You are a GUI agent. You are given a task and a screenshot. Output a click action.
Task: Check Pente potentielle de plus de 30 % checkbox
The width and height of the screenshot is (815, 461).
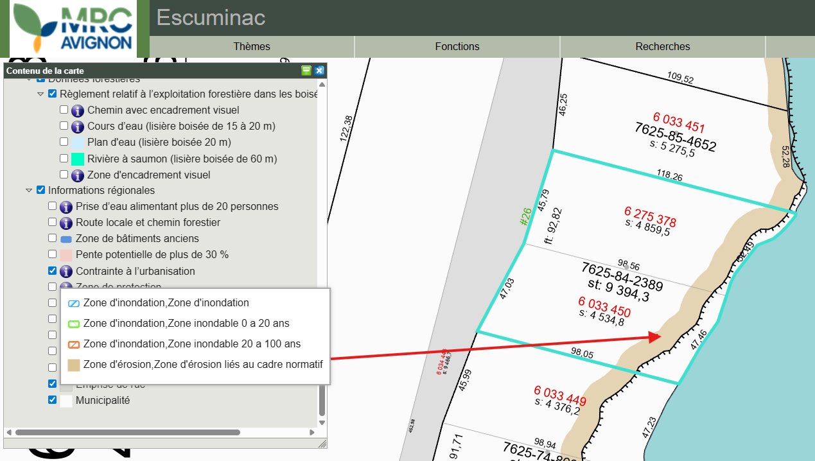point(53,255)
